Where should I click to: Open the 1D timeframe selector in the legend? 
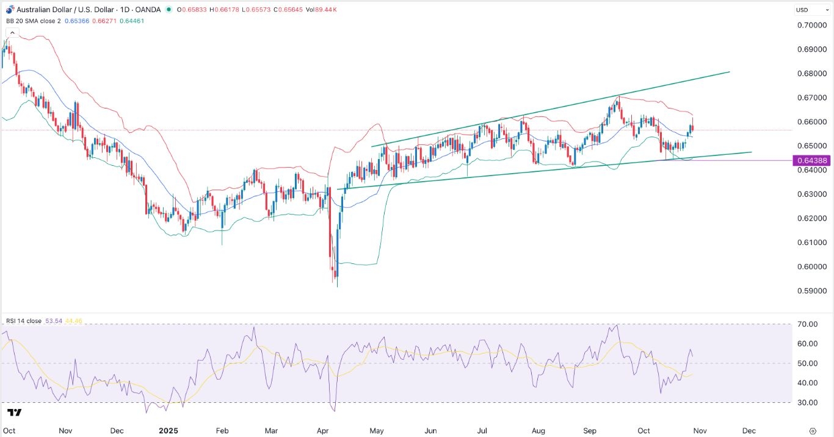[126, 9]
